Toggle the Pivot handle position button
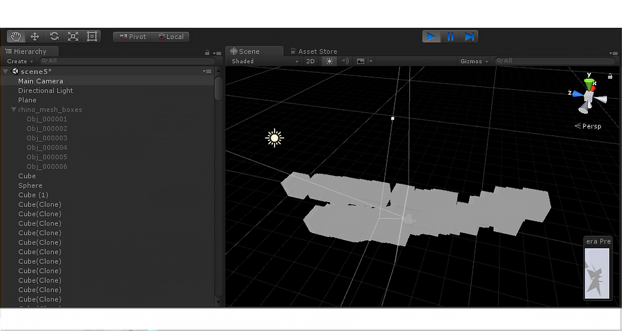The height and width of the screenshot is (331, 622). click(133, 37)
